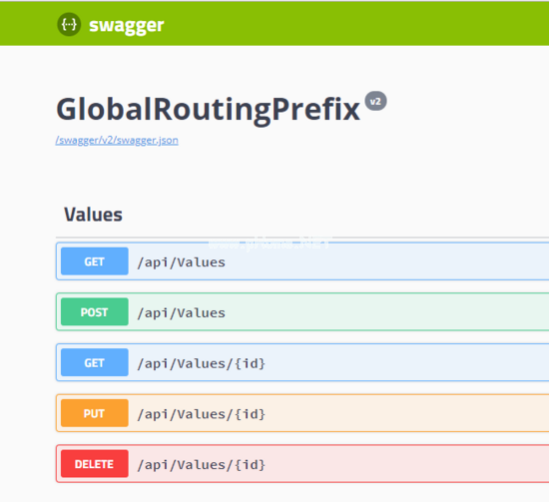Viewport: 549px width, 502px height.
Task: Click the green POST method badge
Action: click(x=95, y=311)
